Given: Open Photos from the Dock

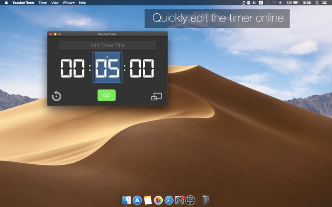Looking at the screenshot, I should pos(159,200).
